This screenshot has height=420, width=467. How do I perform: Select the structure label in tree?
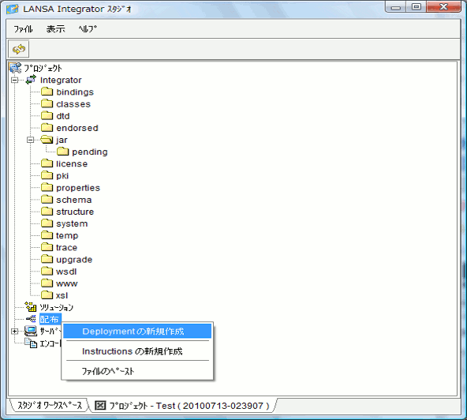tap(75, 212)
